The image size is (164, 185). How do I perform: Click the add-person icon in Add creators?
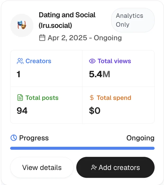click(x=94, y=168)
